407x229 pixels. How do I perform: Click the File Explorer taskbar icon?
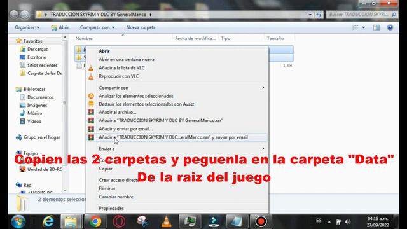(71, 221)
